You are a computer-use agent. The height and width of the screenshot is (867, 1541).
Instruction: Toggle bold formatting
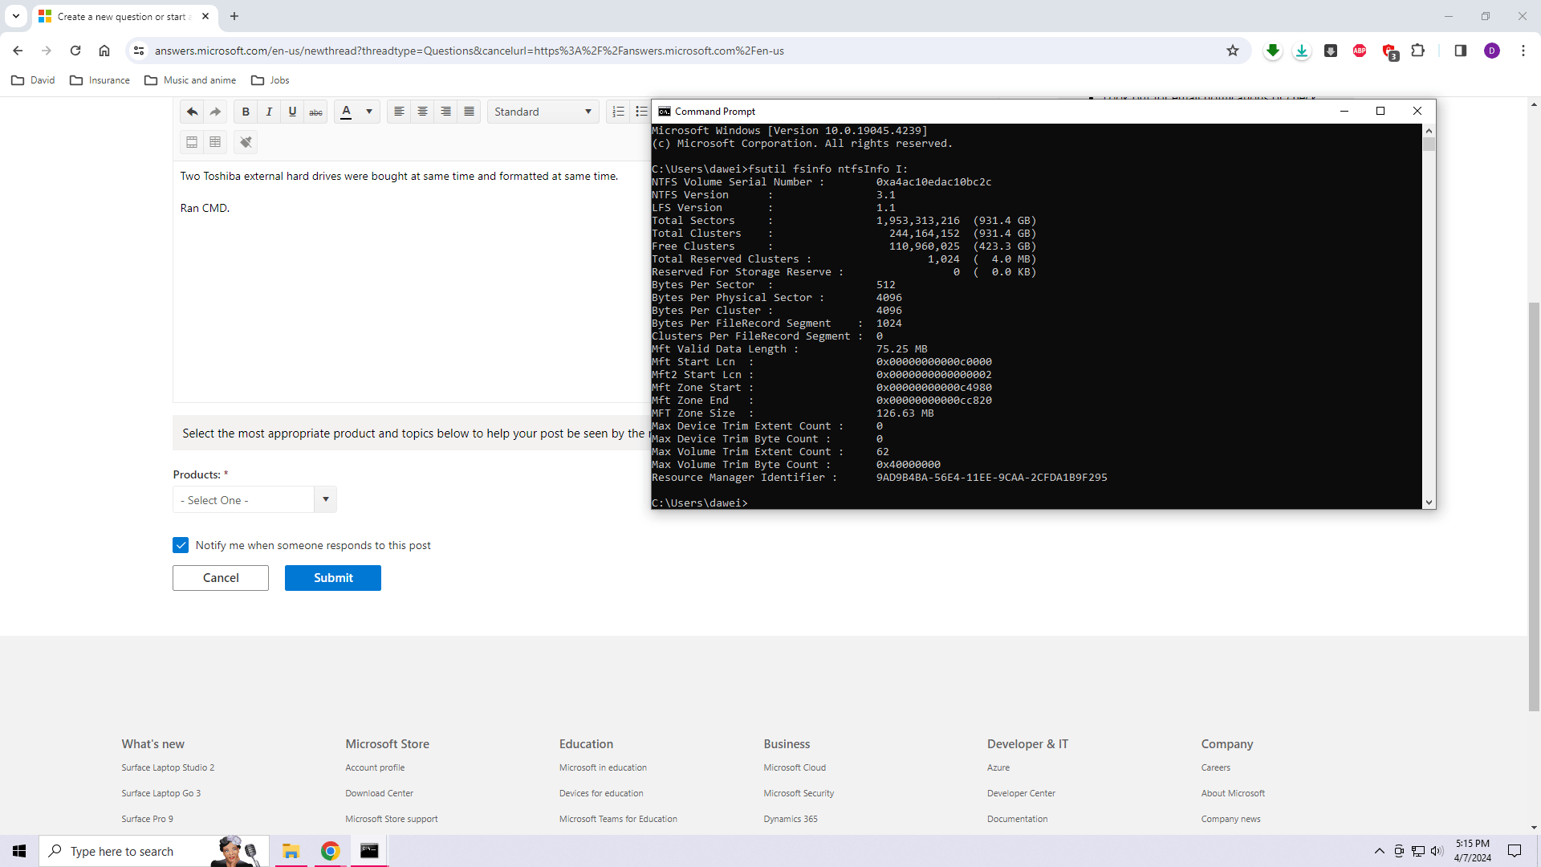(x=246, y=112)
